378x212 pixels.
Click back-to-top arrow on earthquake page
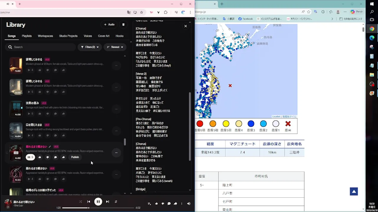coord(354,191)
